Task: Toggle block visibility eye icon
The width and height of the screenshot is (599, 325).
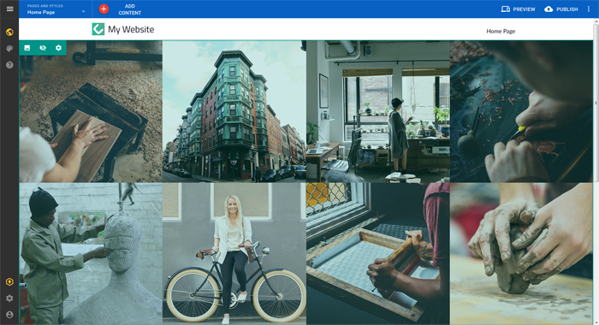Action: pos(43,48)
